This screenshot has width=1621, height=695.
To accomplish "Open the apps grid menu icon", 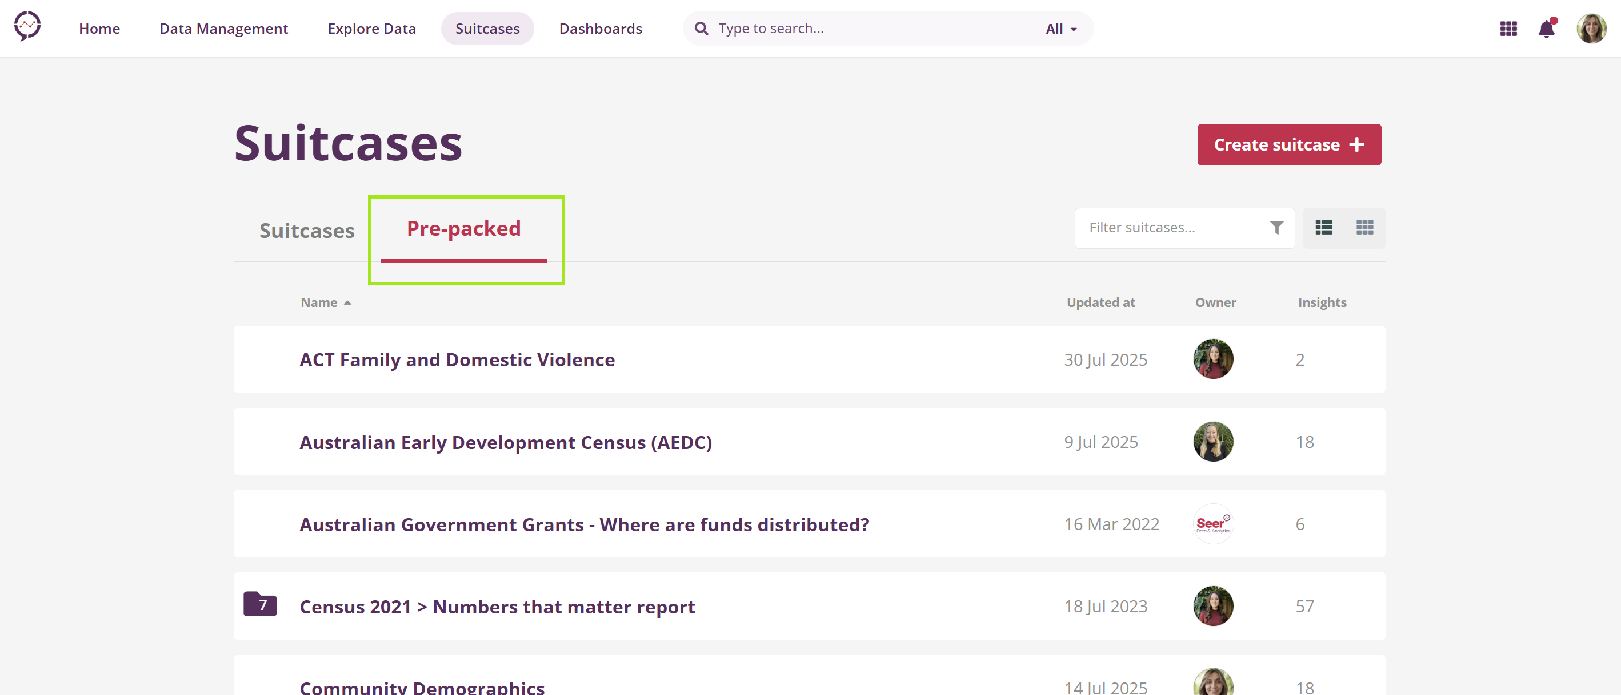I will point(1508,29).
